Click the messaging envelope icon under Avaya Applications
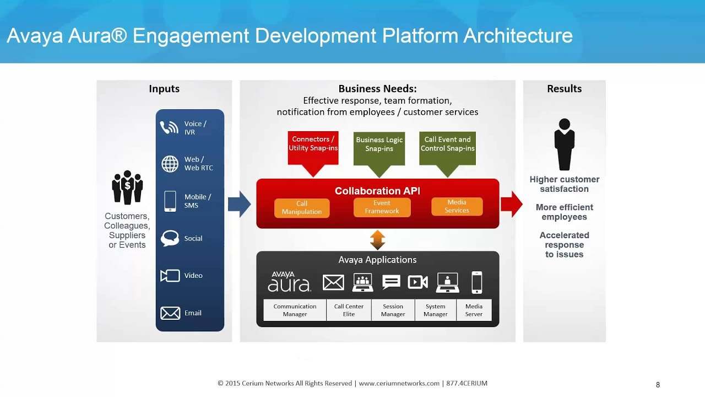Viewport: 705px width, 397px height. coord(333,282)
